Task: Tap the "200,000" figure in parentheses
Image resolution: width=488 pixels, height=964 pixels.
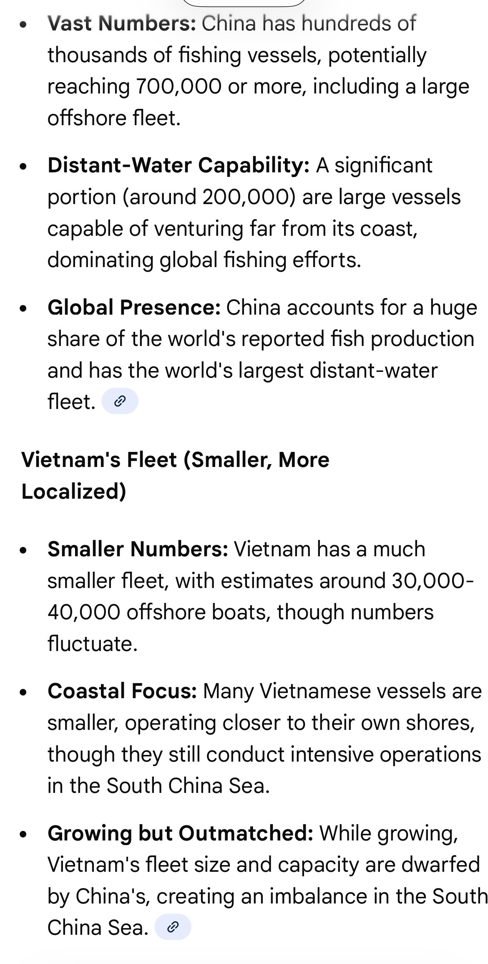Action: coord(246,197)
